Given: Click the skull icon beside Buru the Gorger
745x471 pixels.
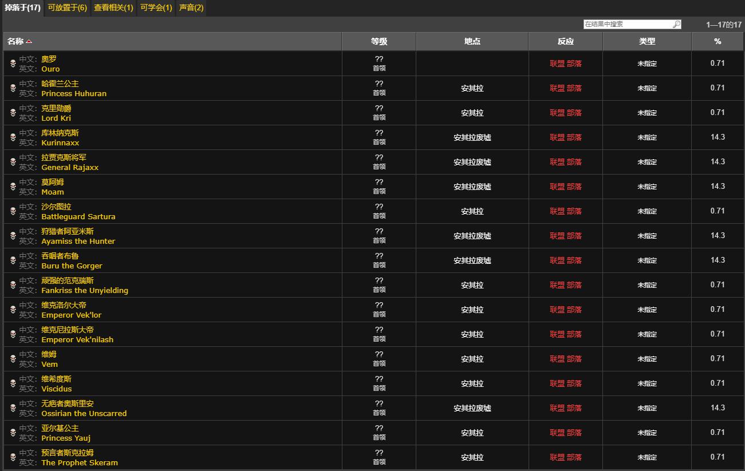Looking at the screenshot, I should point(13,260).
